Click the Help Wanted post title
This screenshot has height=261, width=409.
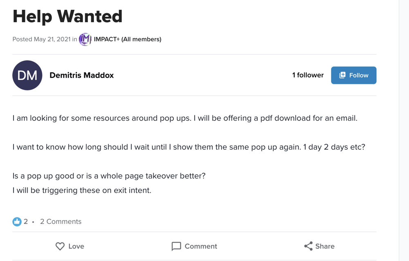[67, 16]
